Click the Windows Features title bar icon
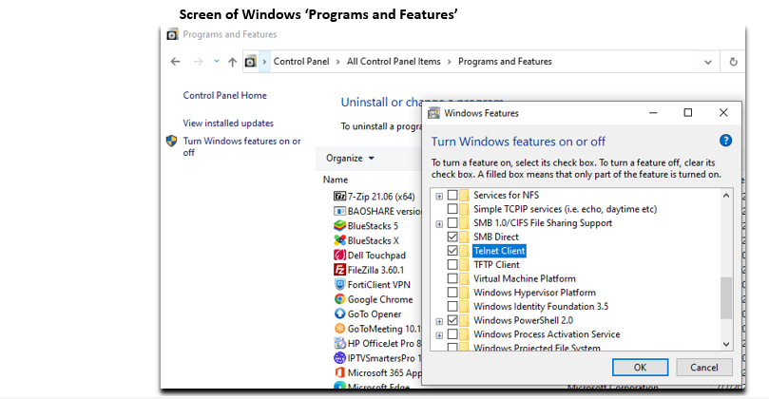 [434, 113]
